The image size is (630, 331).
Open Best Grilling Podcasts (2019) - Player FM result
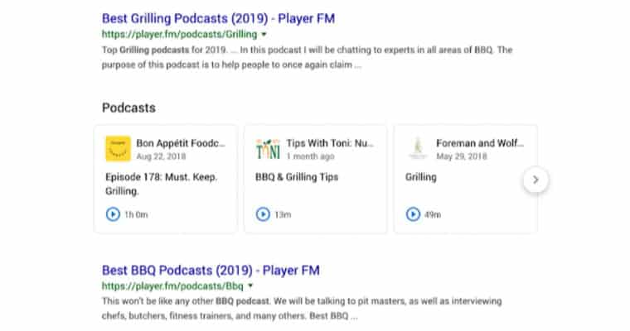(218, 18)
